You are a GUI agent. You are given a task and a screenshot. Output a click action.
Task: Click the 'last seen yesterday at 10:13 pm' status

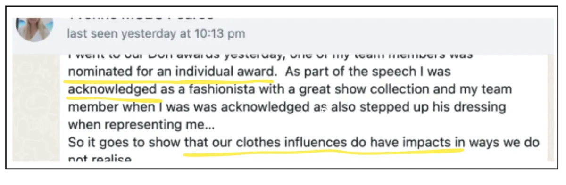(156, 34)
